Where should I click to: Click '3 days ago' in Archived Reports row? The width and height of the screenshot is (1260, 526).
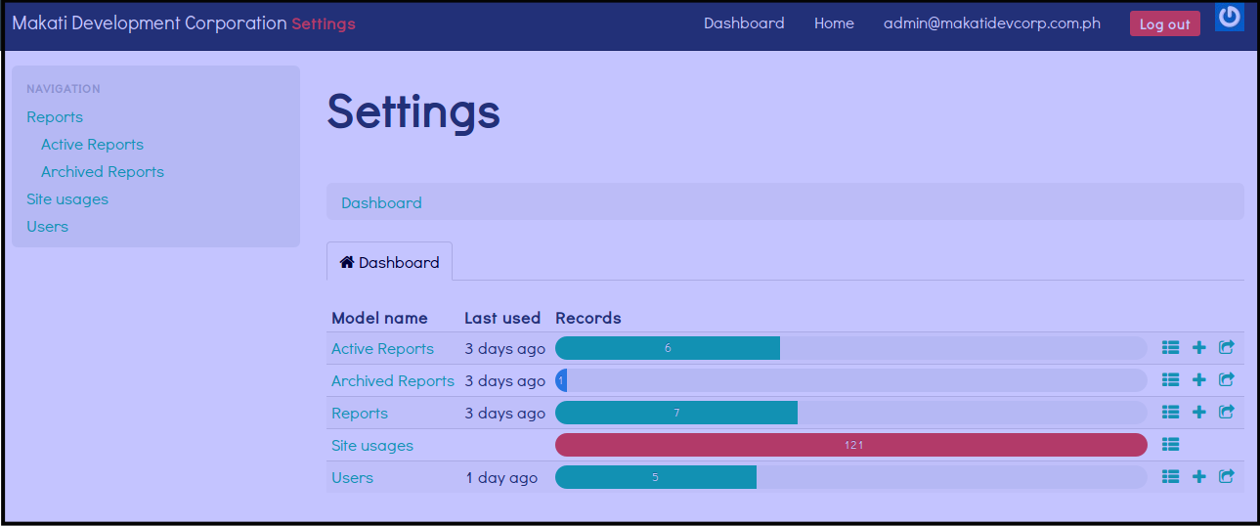pos(504,381)
